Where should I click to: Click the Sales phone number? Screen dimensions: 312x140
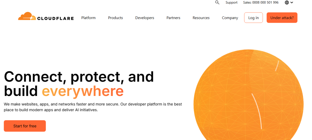261,2
